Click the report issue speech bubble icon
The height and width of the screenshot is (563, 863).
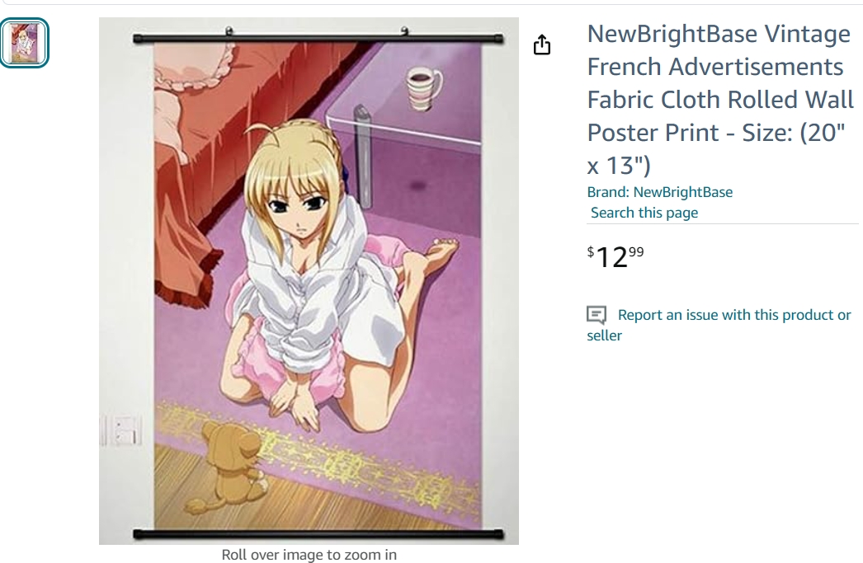[x=596, y=315]
